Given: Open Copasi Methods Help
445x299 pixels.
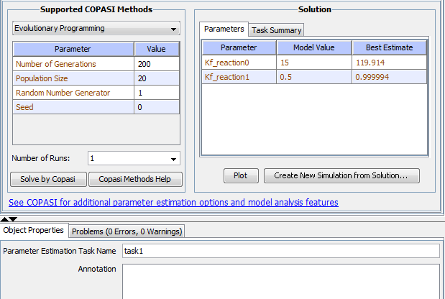Looking at the screenshot, I should point(135,179).
